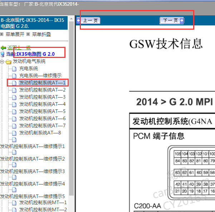Viewport: 215px width, 212px height.
Task: Click page icon beside 发动机控制系统AT—2
Action: click(14, 90)
